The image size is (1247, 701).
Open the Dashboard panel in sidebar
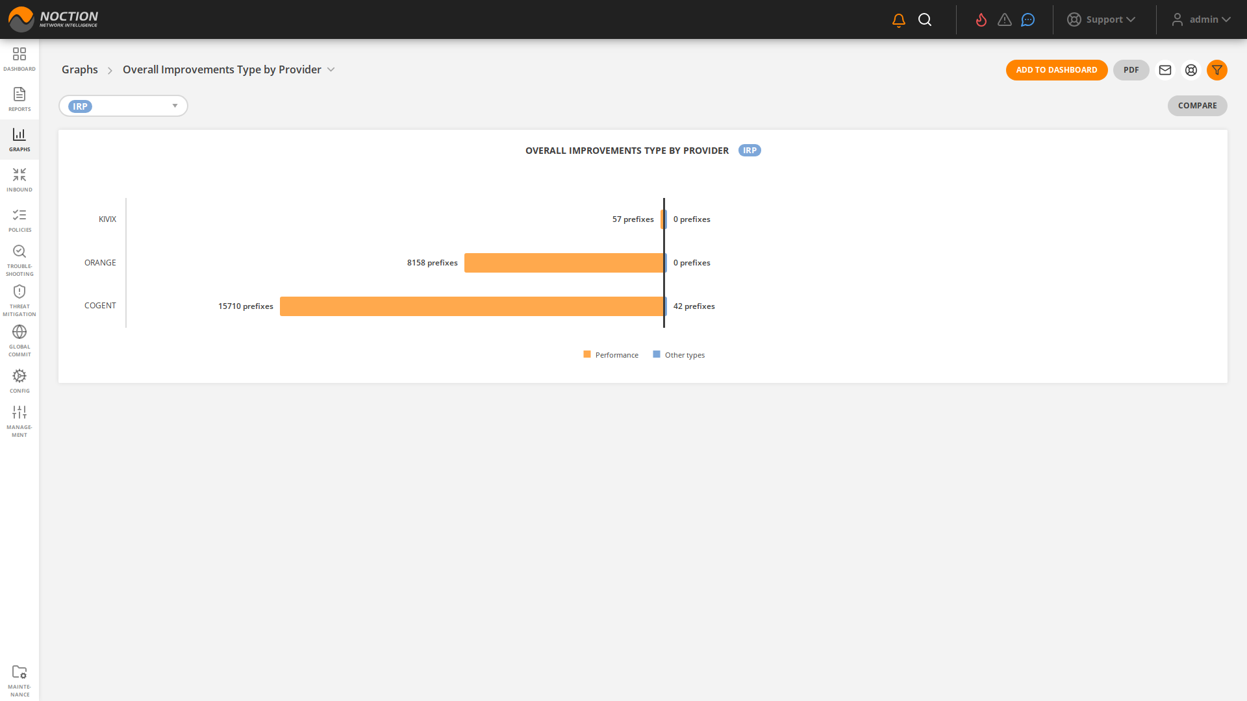[19, 58]
